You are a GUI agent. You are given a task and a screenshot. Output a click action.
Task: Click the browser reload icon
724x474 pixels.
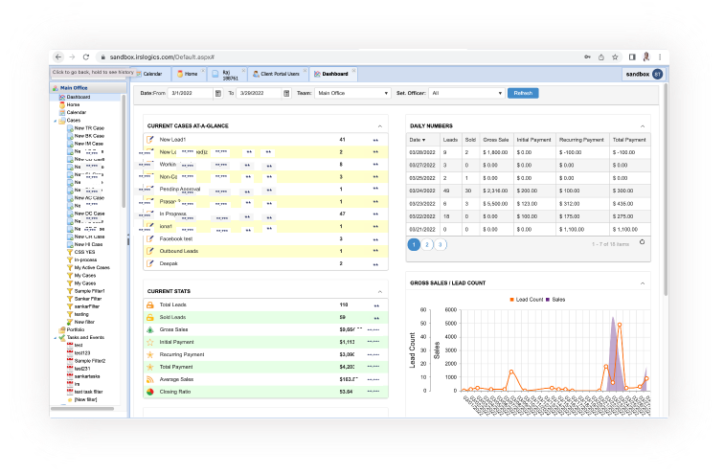coord(86,57)
